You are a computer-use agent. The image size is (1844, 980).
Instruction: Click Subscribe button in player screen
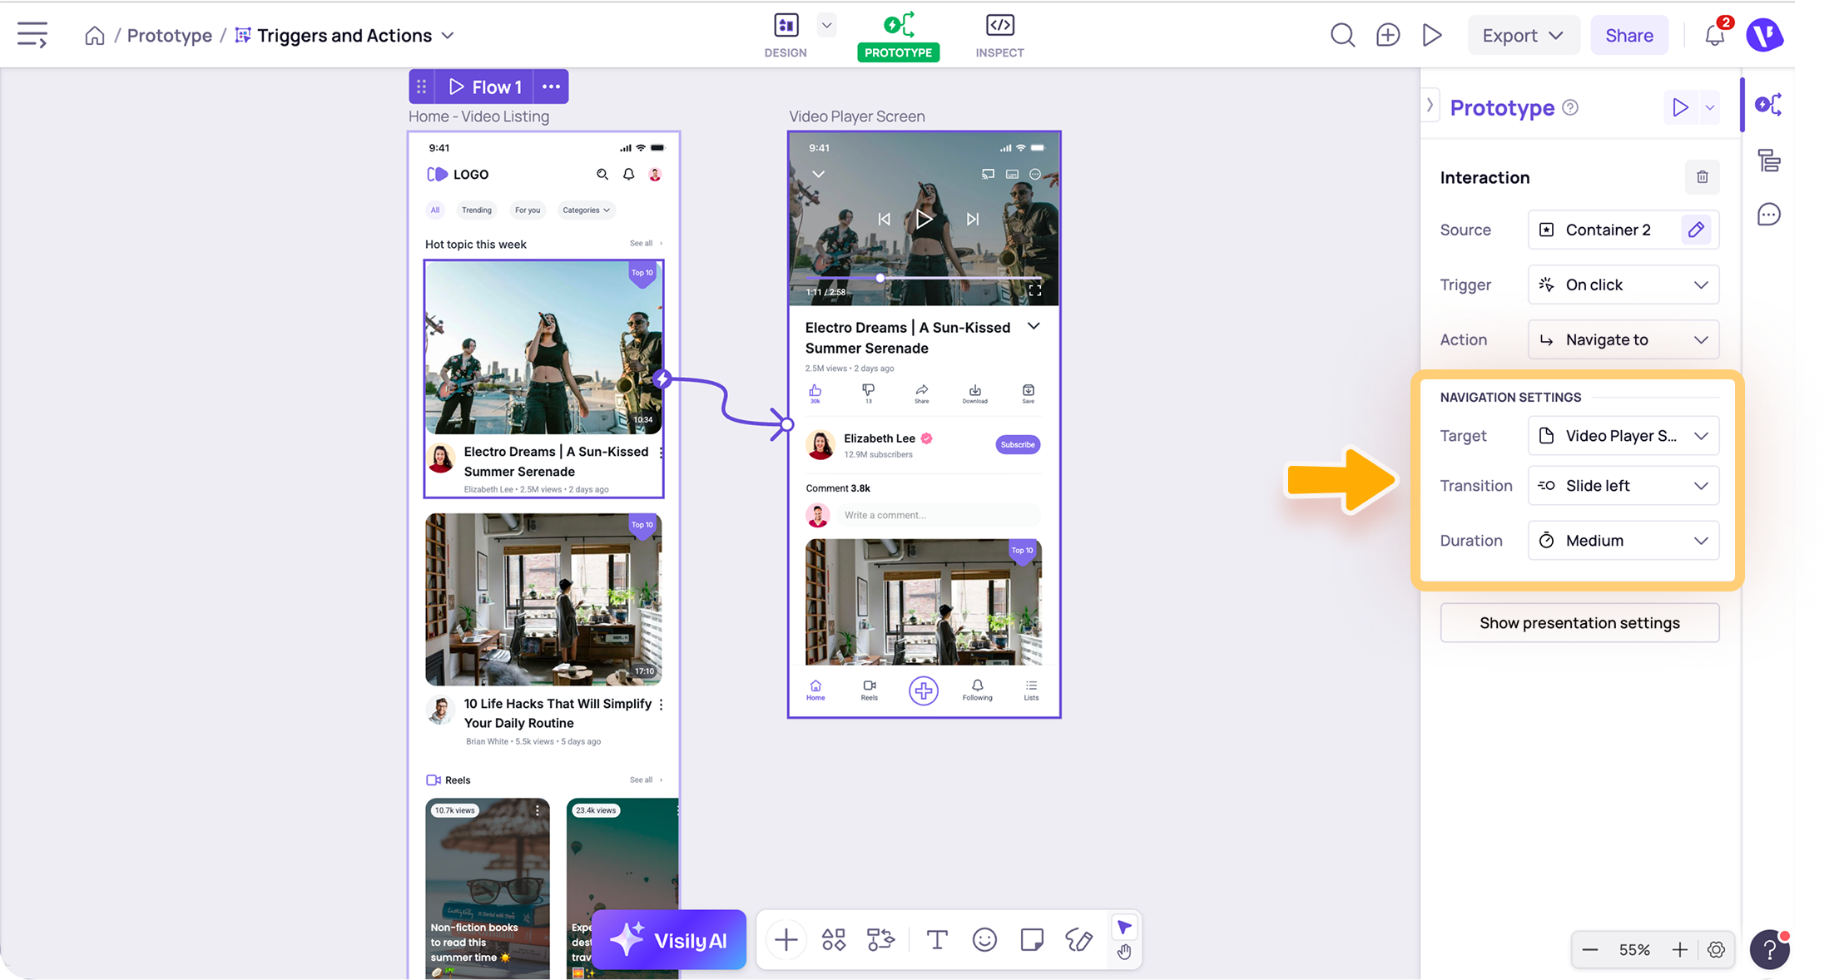[1018, 444]
